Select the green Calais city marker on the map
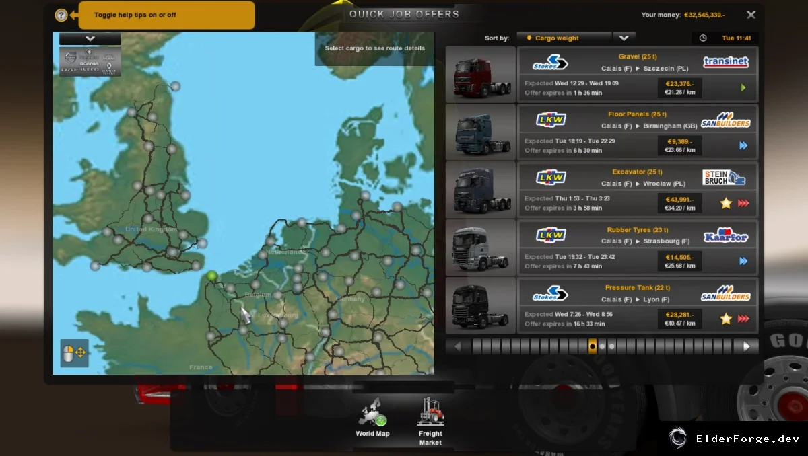 pyautogui.click(x=212, y=276)
